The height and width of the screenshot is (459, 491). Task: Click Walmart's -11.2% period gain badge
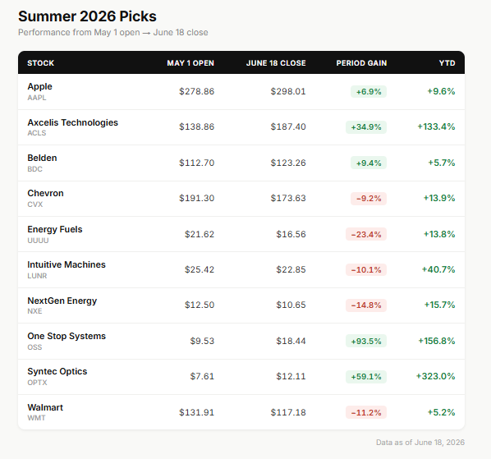click(366, 413)
